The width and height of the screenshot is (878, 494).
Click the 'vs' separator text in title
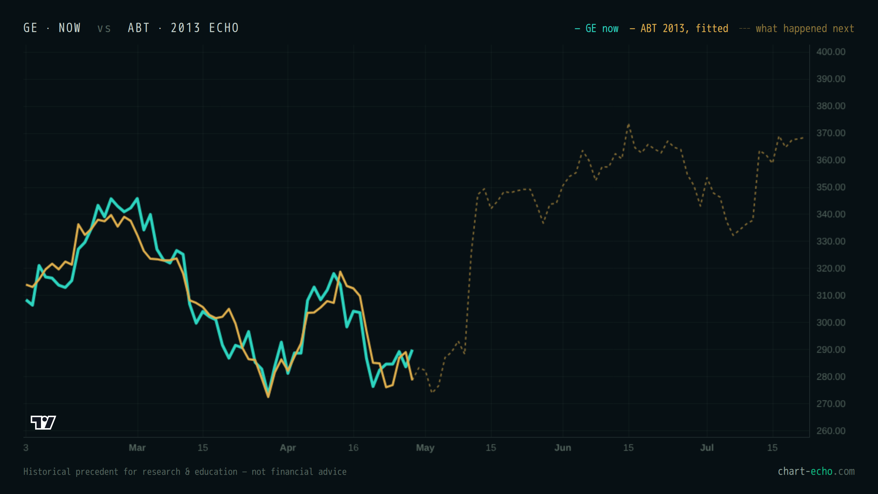pyautogui.click(x=104, y=29)
